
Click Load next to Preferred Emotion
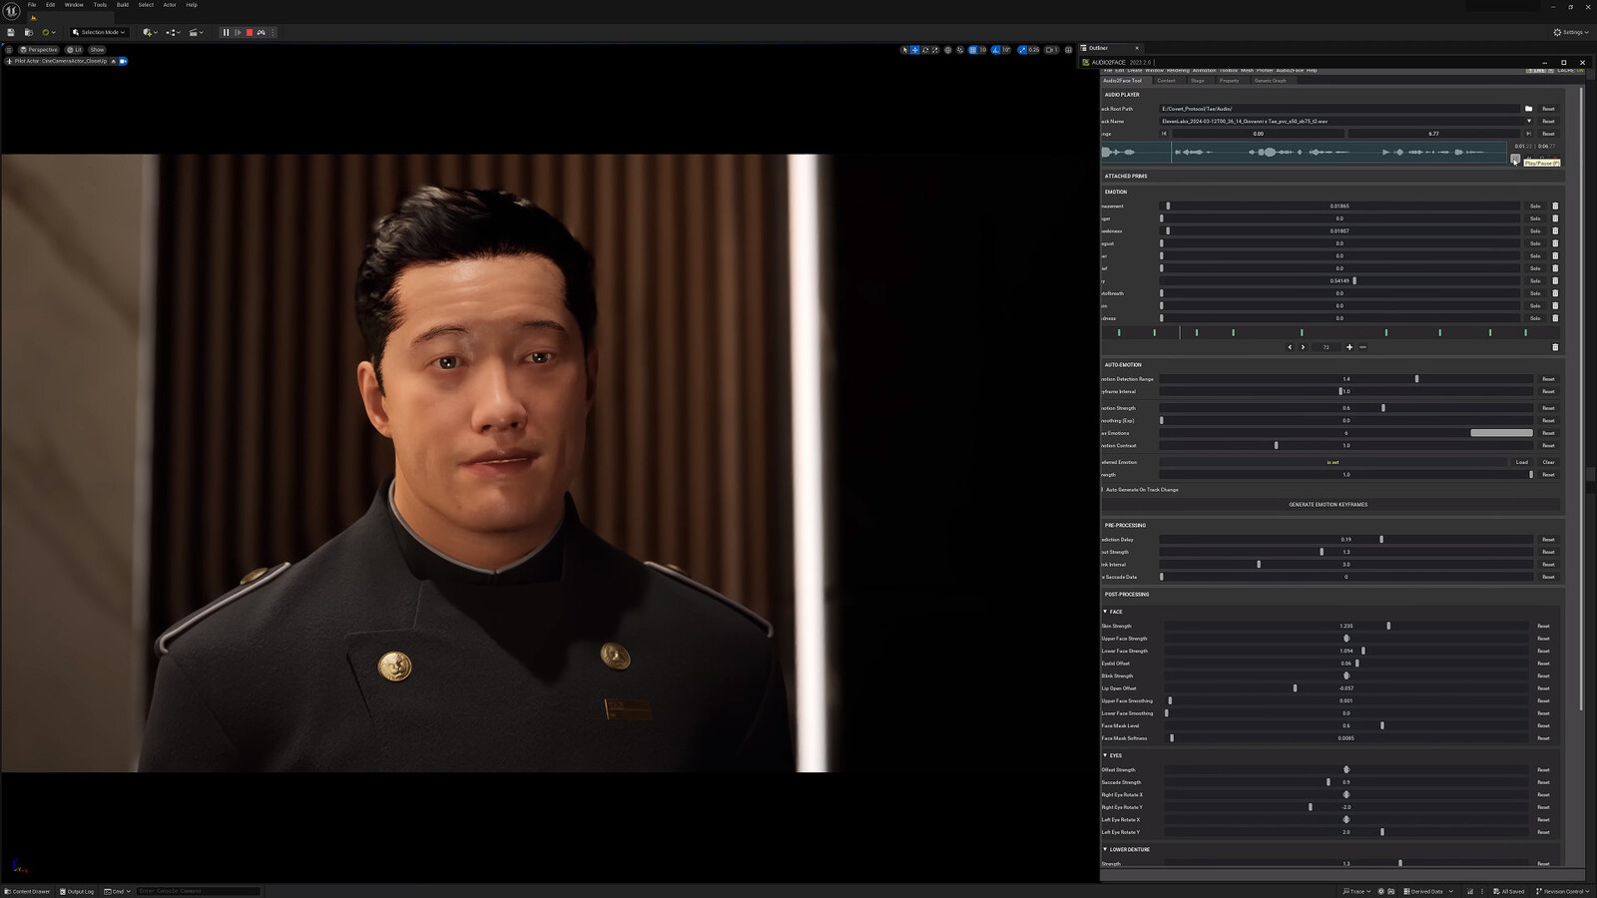1521,462
